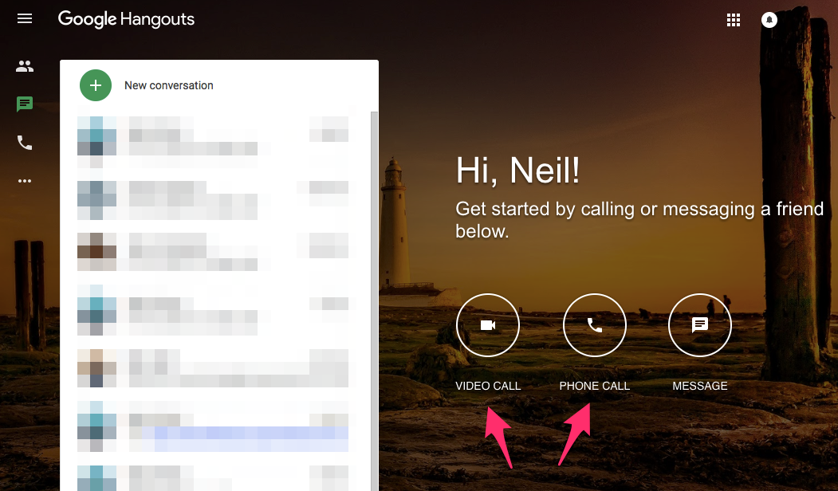Open the hamburger main menu
The height and width of the screenshot is (491, 838).
tap(25, 19)
